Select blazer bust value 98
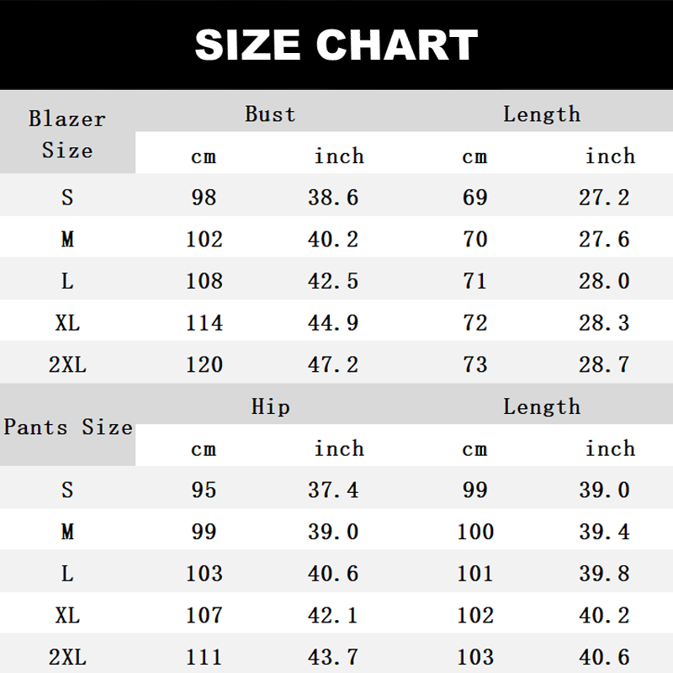Viewport: 673px width, 673px height. pos(204,197)
